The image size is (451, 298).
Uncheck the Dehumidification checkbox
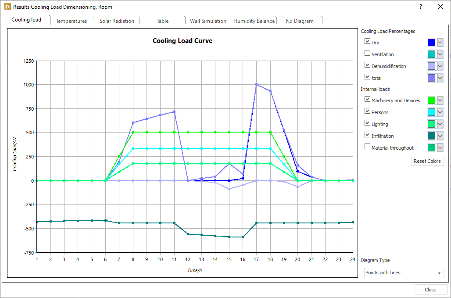click(x=367, y=65)
